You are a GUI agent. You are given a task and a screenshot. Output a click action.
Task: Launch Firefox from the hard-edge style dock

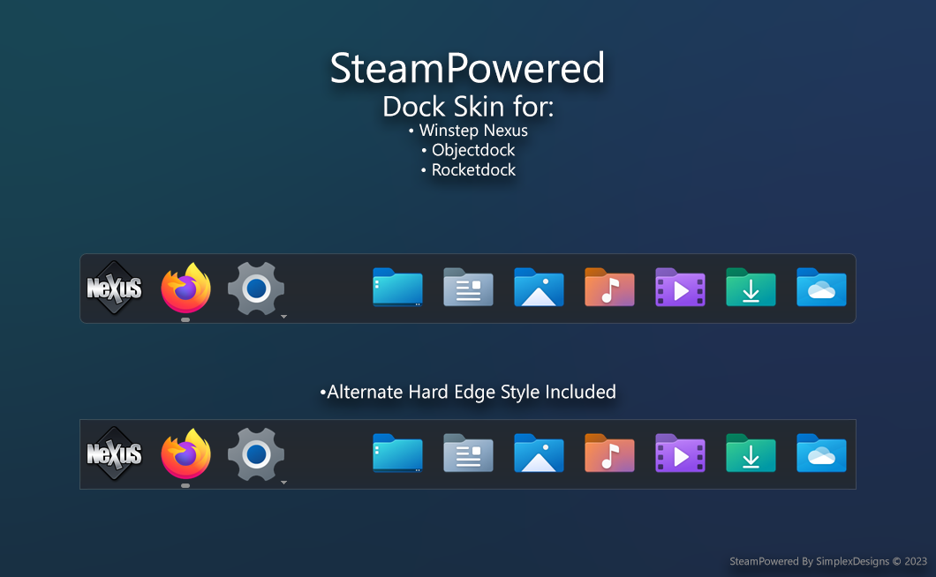click(x=185, y=454)
